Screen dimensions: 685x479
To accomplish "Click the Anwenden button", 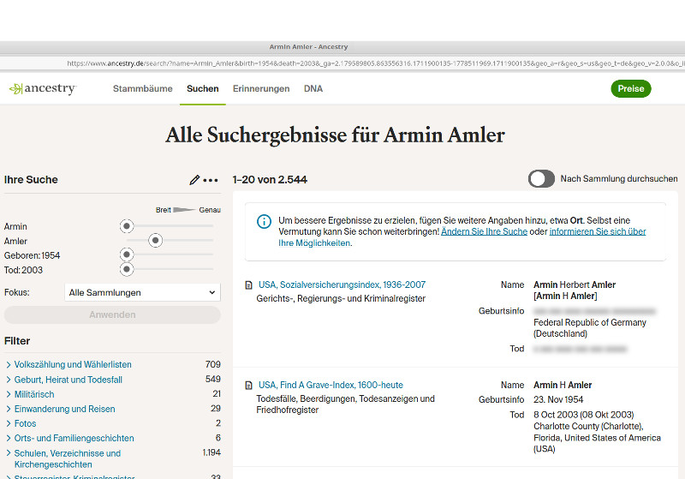I will 112,314.
